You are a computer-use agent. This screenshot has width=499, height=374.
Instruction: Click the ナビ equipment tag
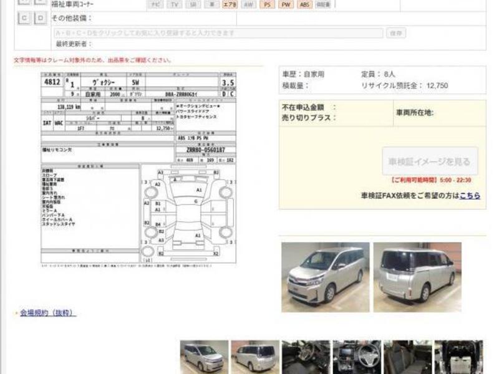[155, 4]
